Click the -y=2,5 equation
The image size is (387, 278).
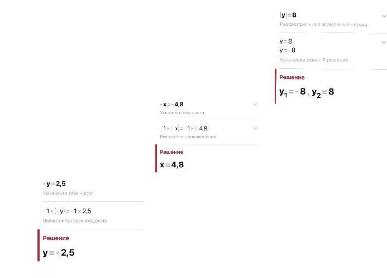(x=55, y=183)
